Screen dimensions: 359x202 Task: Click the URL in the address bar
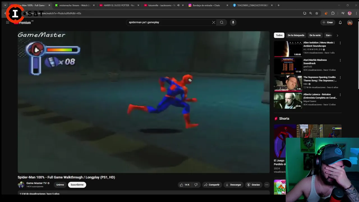tap(56, 13)
